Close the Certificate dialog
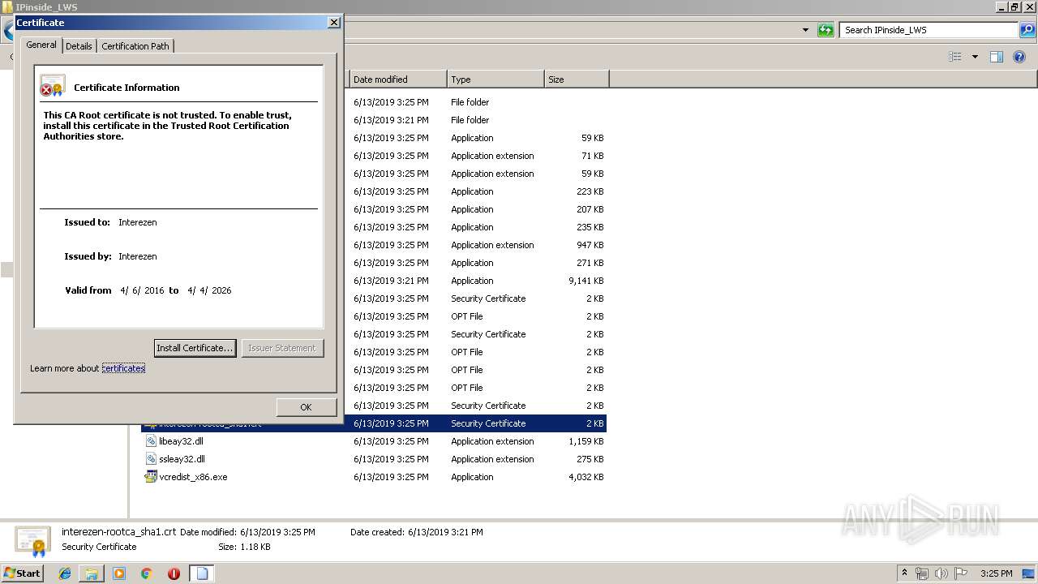The image size is (1038, 584). (333, 23)
